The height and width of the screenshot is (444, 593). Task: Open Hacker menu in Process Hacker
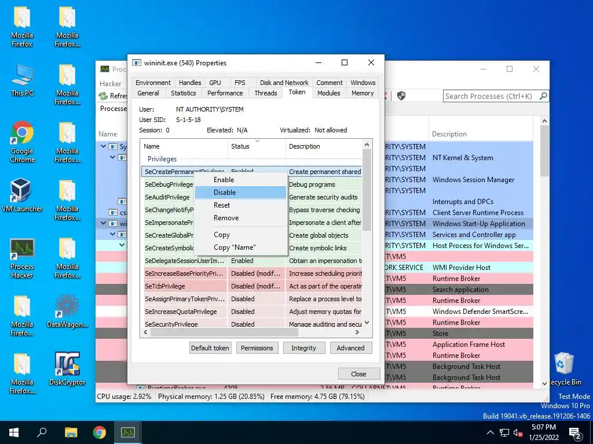point(111,83)
